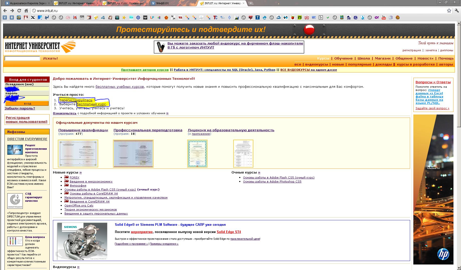
Task: Open the Магазин menu item
Action: [382, 58]
